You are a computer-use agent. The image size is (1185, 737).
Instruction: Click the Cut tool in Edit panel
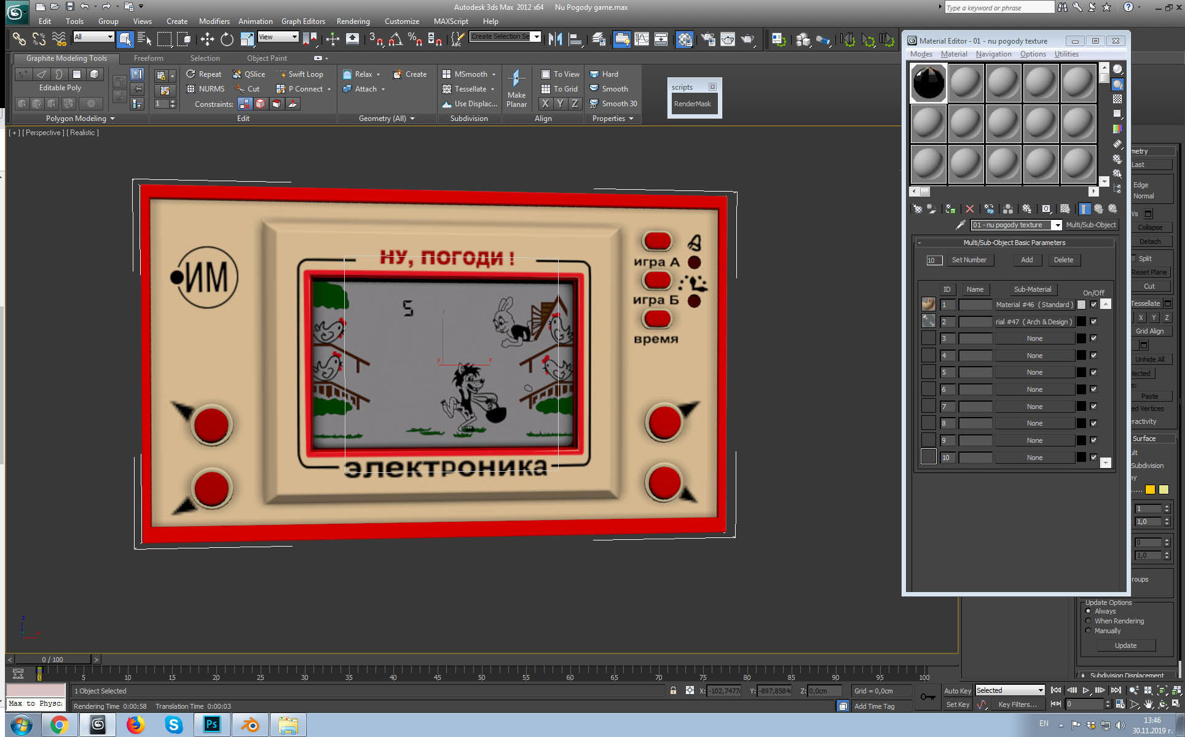point(248,89)
